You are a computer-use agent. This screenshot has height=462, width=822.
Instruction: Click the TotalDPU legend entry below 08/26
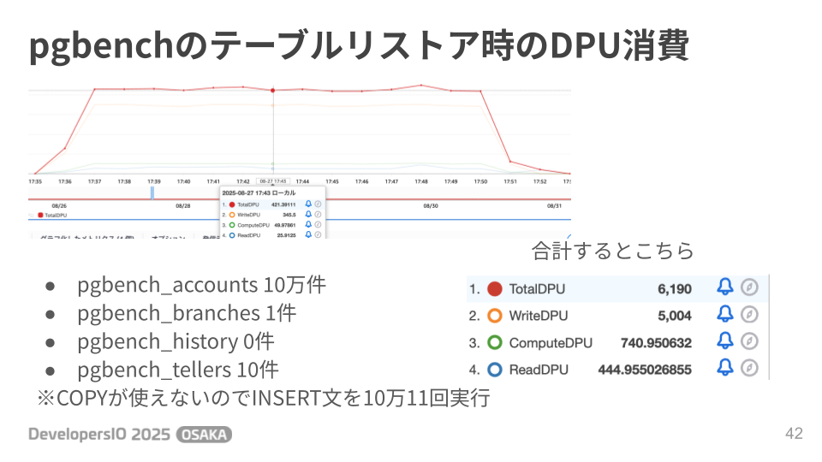click(x=52, y=216)
